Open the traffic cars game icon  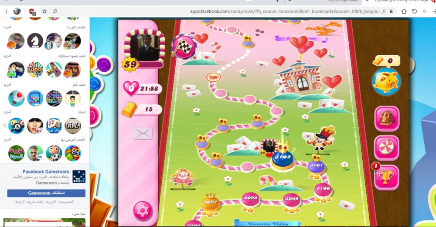coord(54,70)
